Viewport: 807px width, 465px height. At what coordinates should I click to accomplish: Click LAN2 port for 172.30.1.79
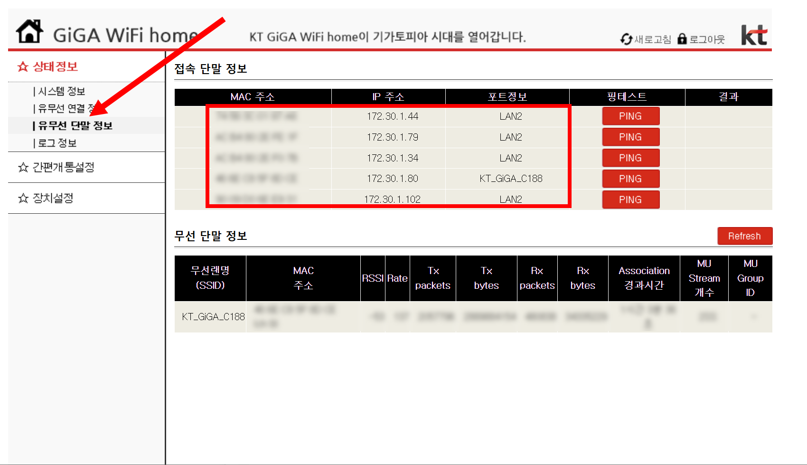pyautogui.click(x=511, y=137)
